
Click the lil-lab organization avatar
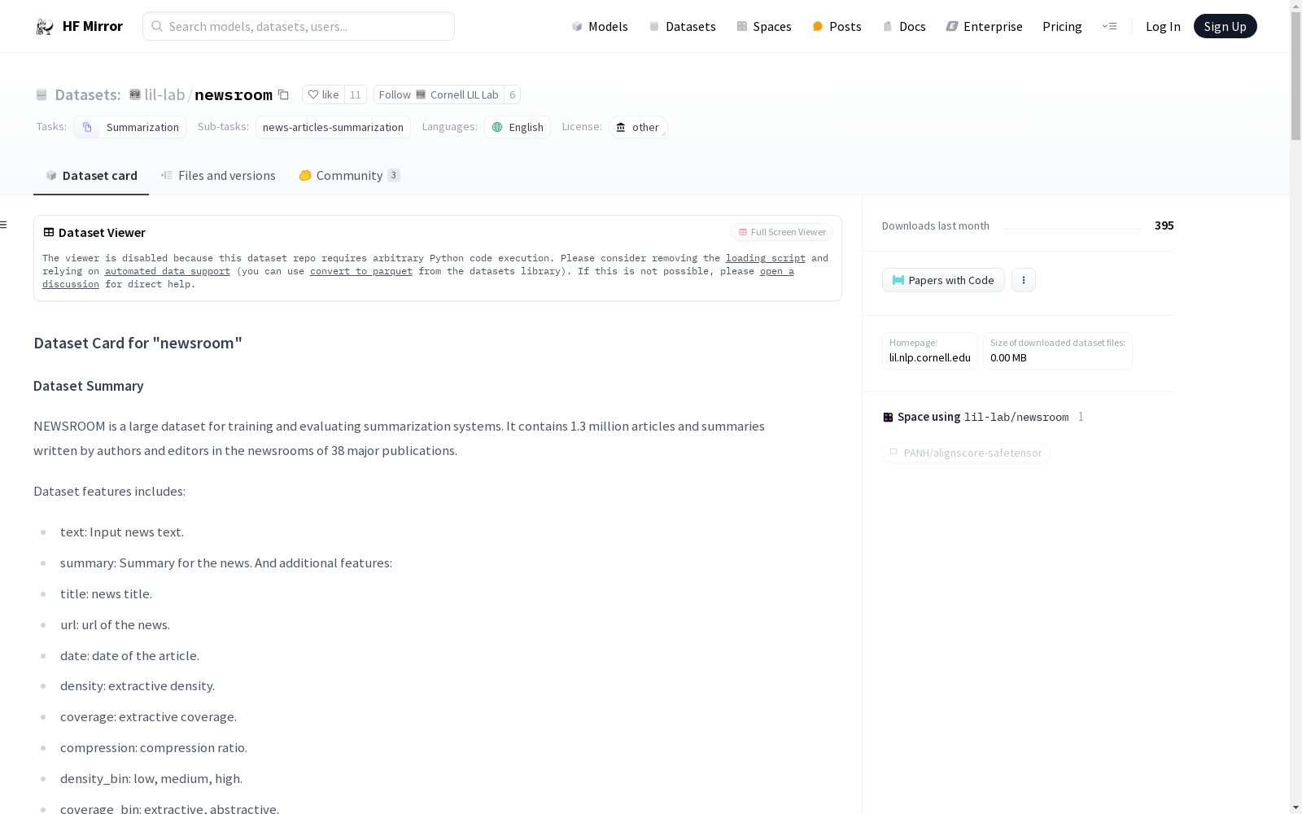[135, 94]
